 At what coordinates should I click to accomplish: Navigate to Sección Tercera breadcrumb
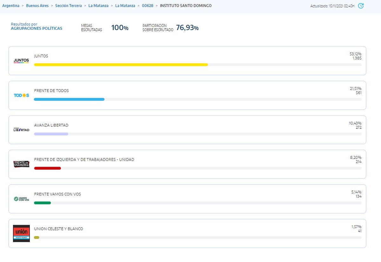click(68, 6)
